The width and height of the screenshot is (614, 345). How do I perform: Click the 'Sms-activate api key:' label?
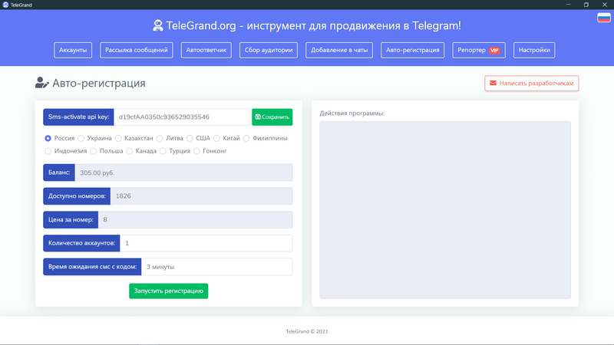79,117
